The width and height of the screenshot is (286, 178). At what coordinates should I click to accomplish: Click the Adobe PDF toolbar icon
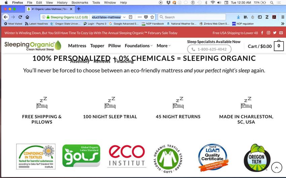[274, 17]
